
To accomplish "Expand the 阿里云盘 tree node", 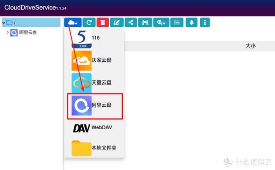I will point(7,33).
